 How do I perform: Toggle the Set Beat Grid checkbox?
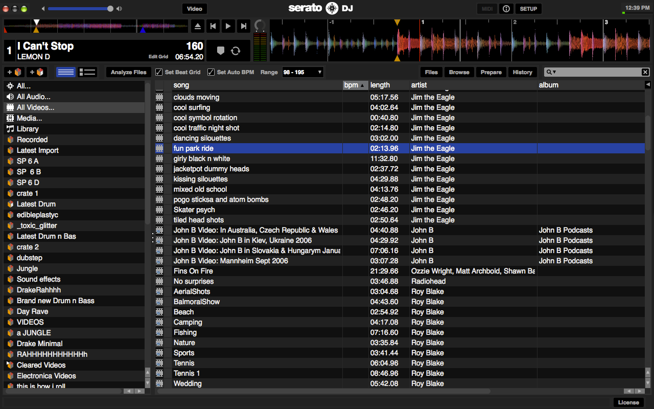[x=159, y=72]
